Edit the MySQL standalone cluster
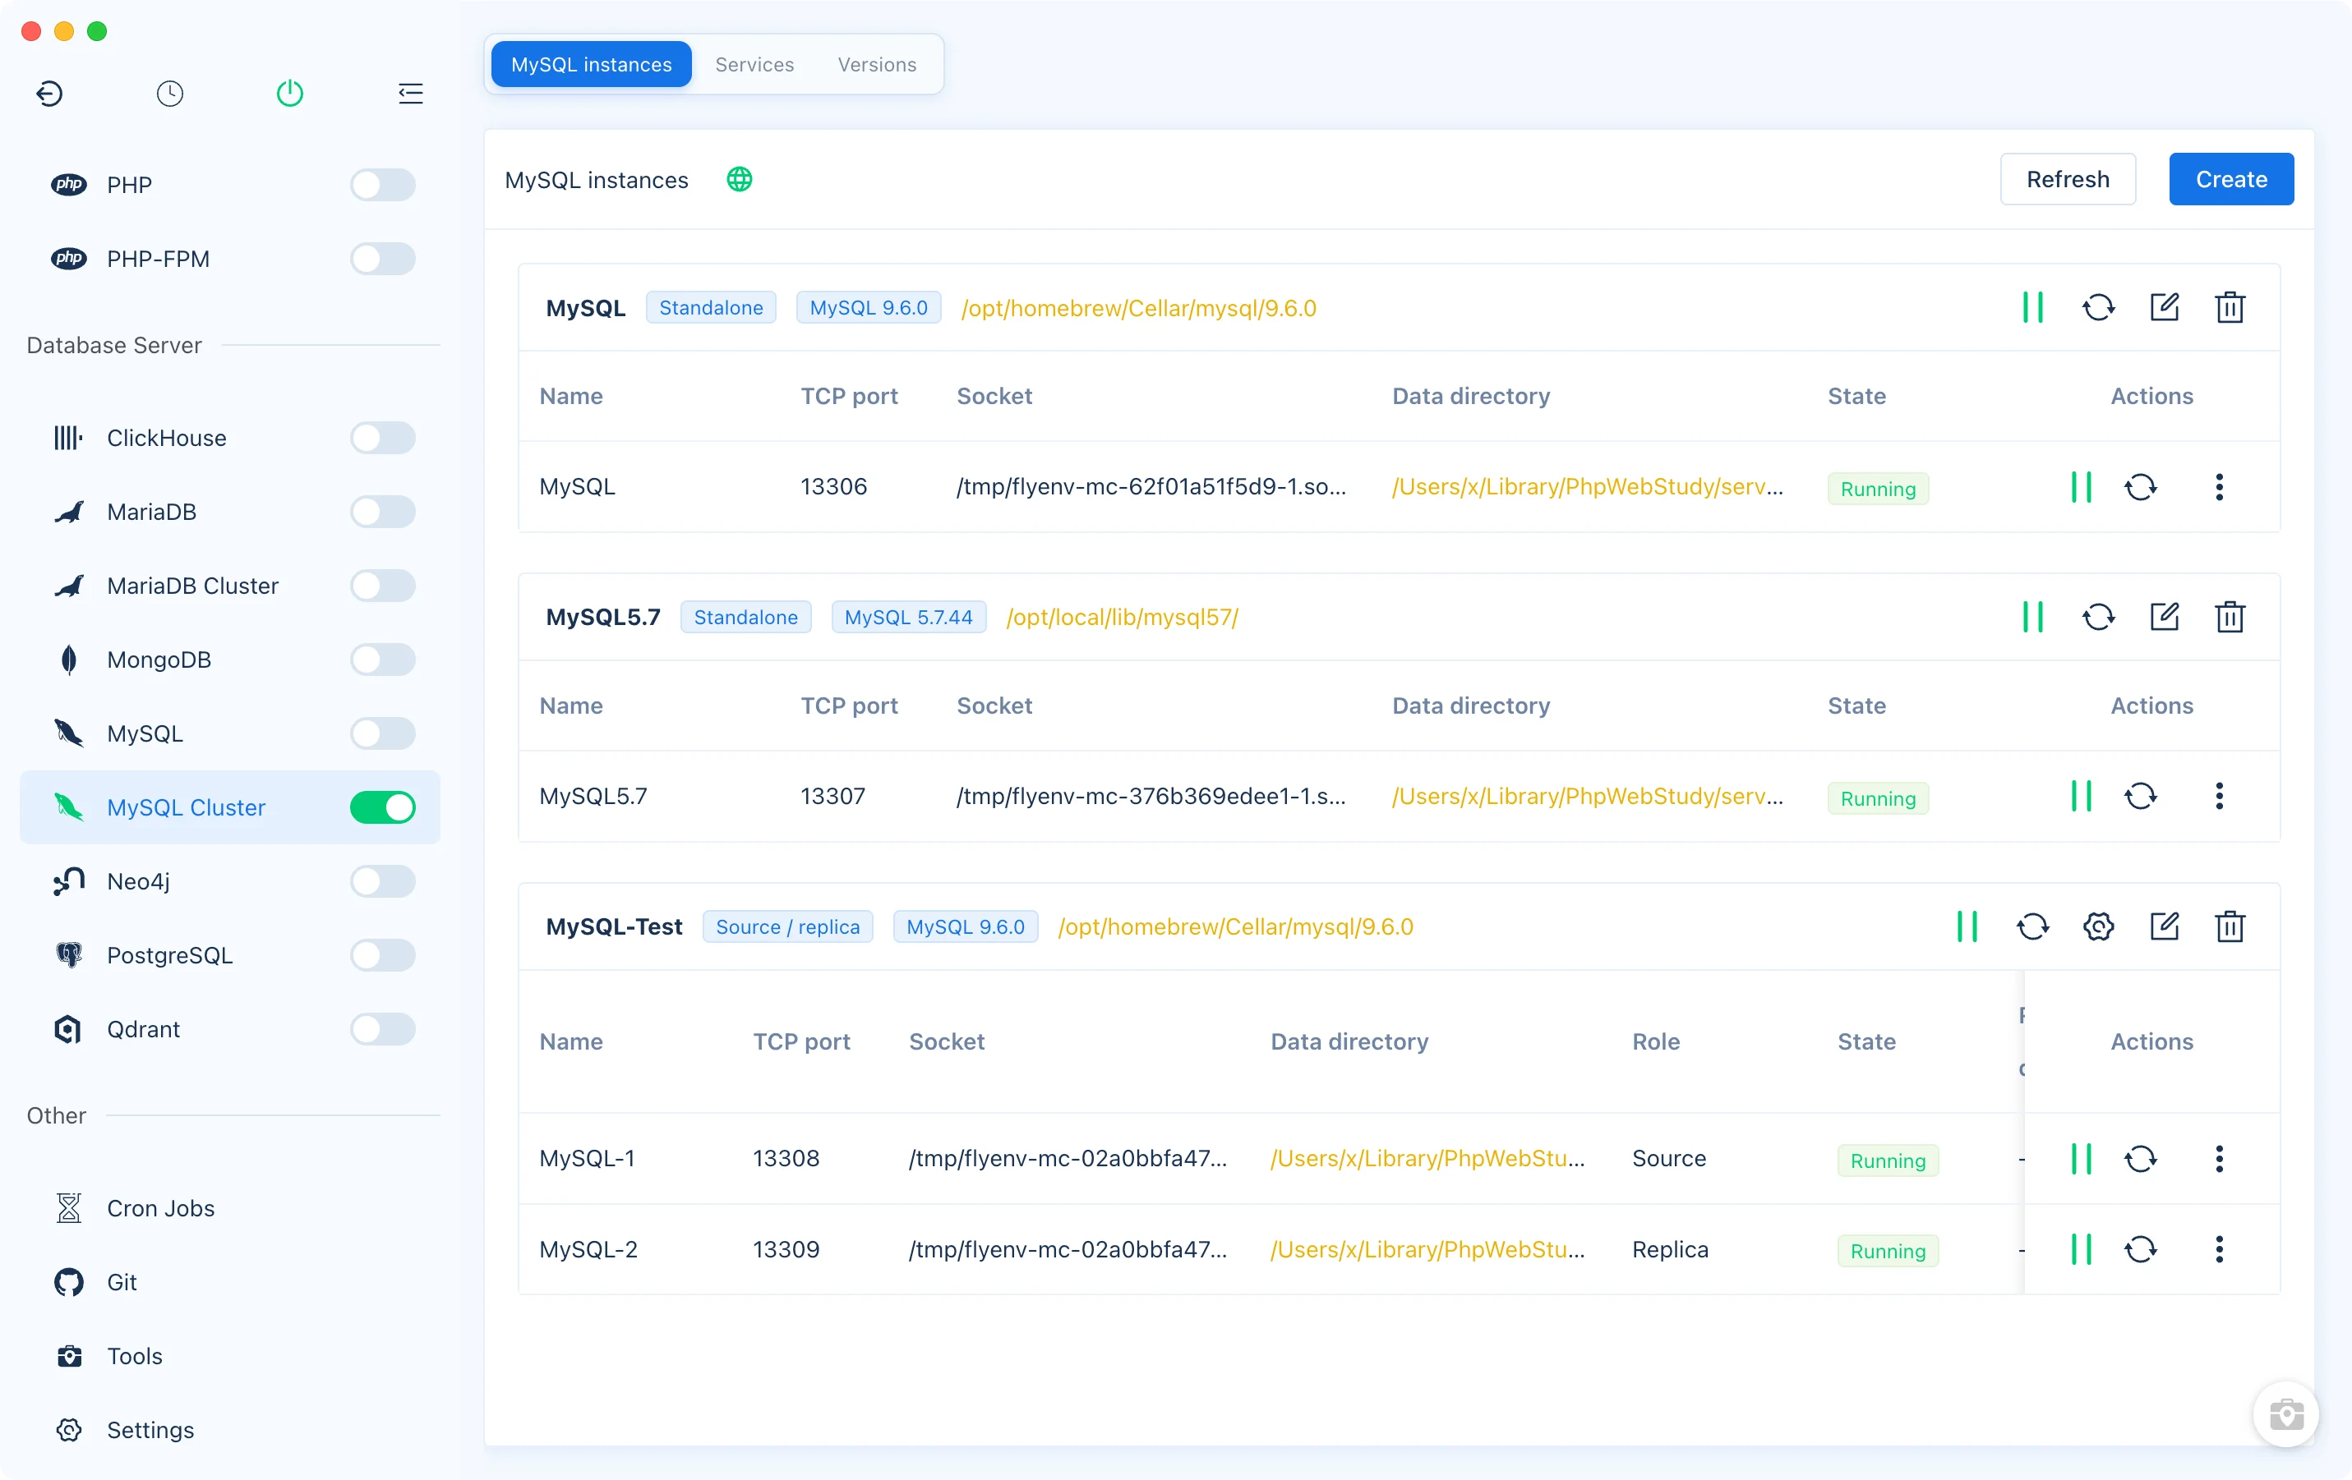 [2165, 307]
